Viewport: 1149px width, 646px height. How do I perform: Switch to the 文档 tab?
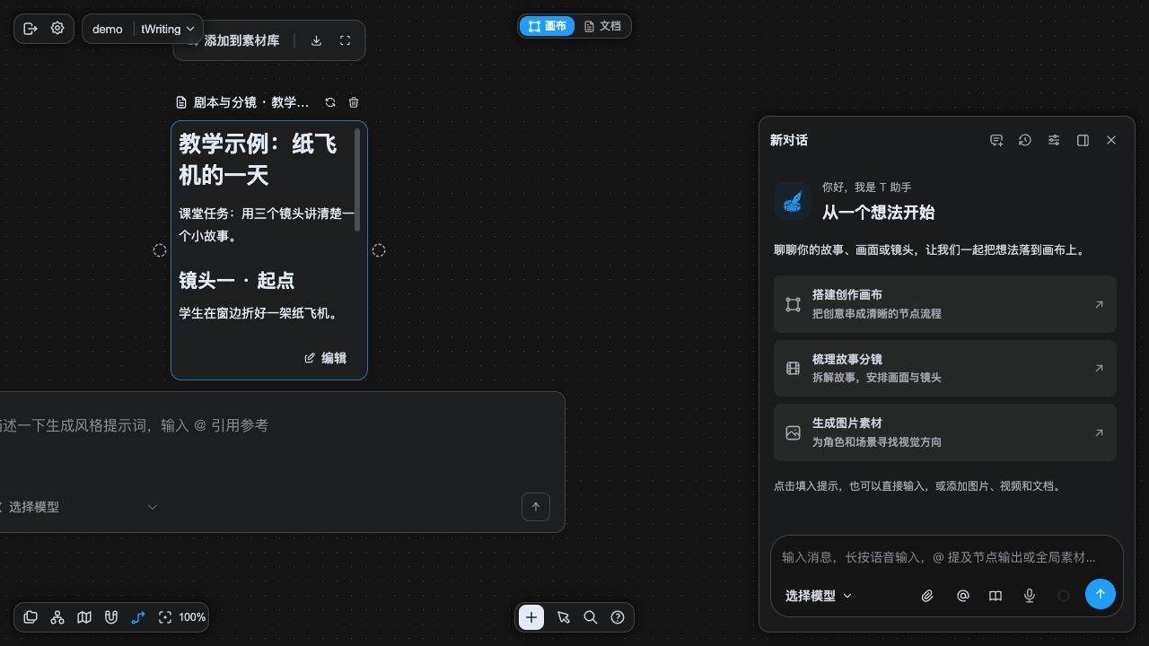click(602, 26)
